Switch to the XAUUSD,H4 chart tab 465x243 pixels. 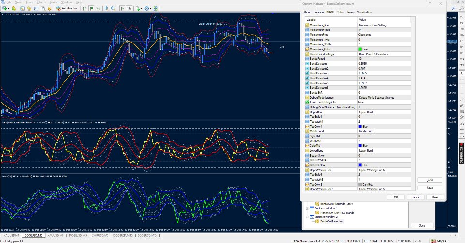point(11,236)
